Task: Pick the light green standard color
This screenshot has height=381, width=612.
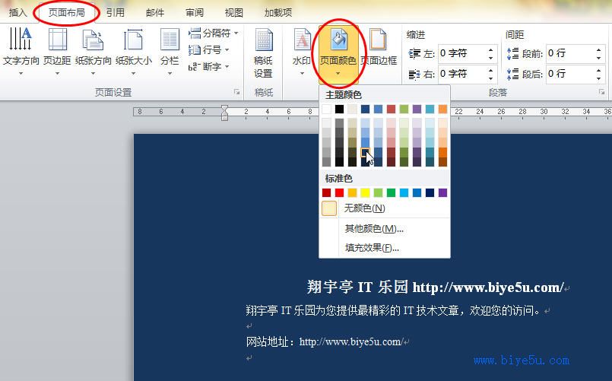Action: pyautogui.click(x=378, y=192)
